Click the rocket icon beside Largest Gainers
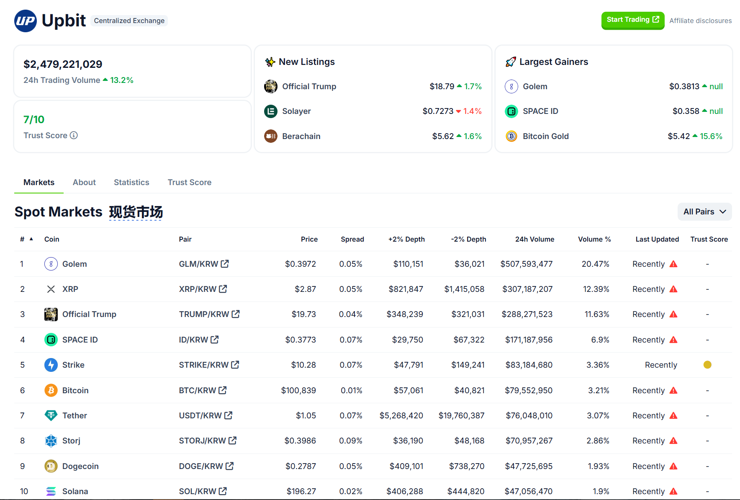This screenshot has width=740, height=500. coord(511,62)
